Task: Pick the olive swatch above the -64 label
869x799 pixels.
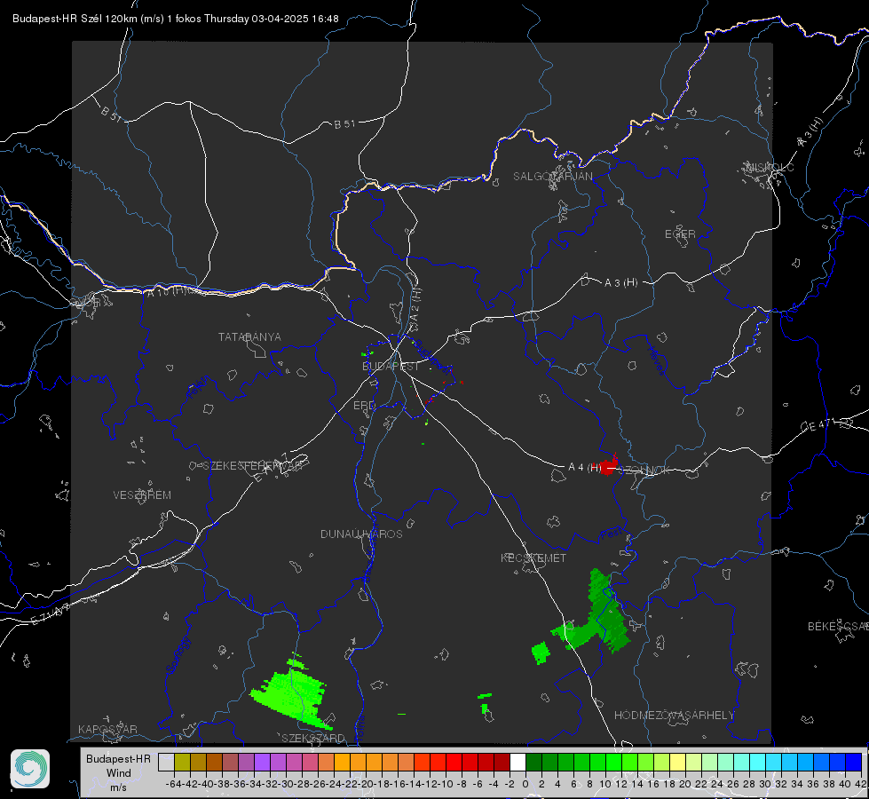Action: tap(182, 762)
